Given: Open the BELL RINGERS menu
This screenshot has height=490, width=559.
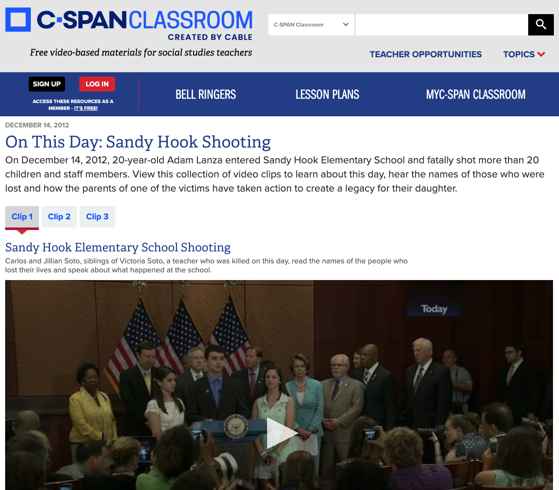Looking at the screenshot, I should click(206, 94).
